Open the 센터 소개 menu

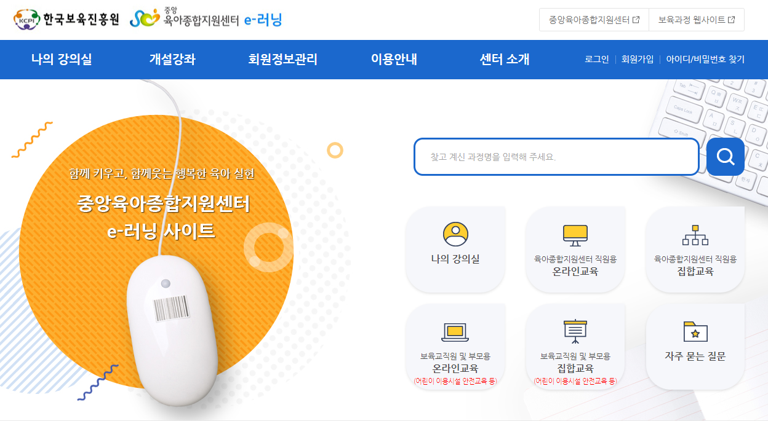point(505,60)
